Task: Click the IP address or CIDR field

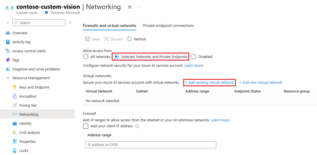Action: 150,145
